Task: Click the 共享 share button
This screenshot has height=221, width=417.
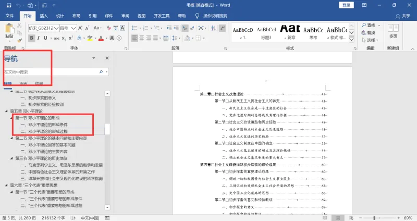Action: point(403,16)
